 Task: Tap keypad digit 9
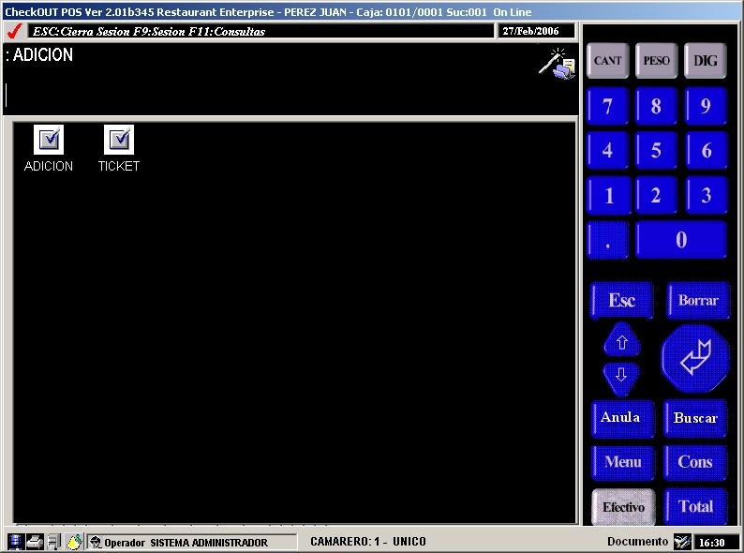pyautogui.click(x=706, y=106)
